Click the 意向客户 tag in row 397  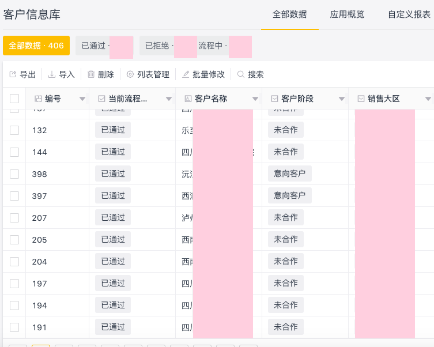pyautogui.click(x=289, y=196)
